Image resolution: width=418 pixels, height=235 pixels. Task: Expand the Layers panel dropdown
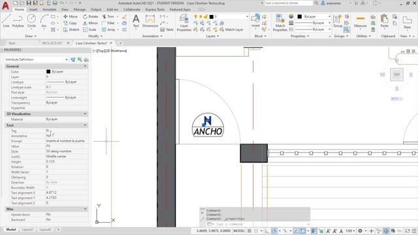pyautogui.click(x=212, y=36)
